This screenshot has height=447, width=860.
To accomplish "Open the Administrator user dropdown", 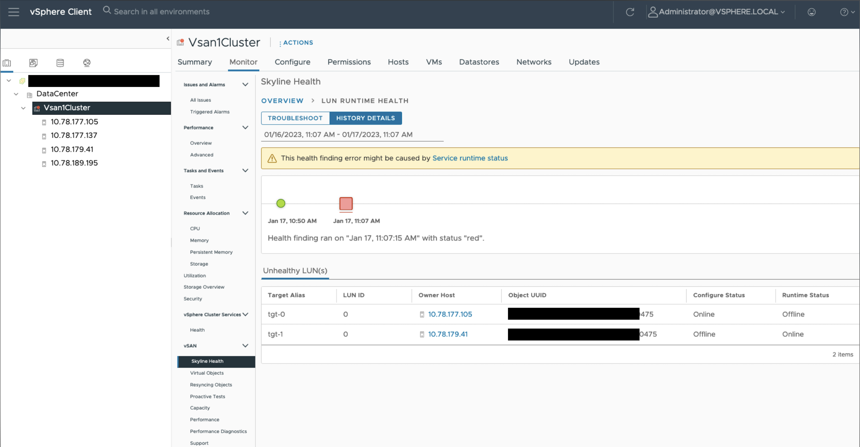I will coord(716,12).
